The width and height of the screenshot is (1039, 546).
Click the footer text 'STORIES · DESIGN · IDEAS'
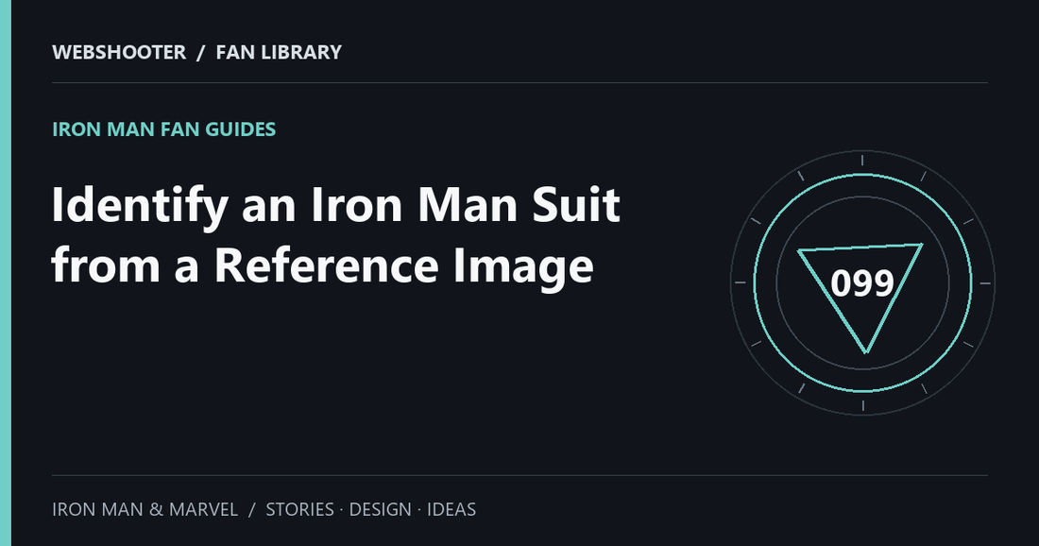(371, 509)
